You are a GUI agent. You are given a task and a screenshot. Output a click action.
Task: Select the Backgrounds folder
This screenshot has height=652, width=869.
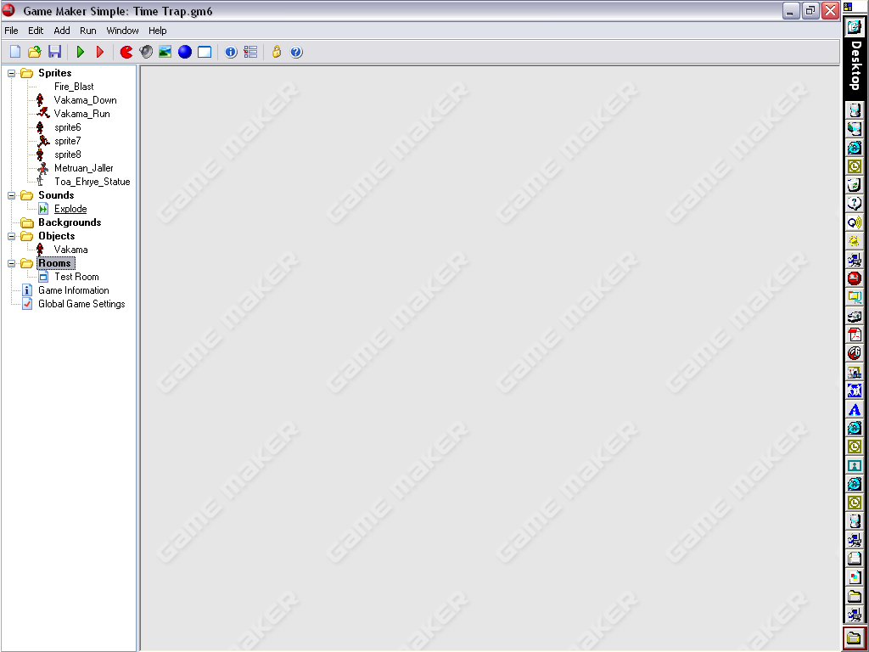[70, 222]
